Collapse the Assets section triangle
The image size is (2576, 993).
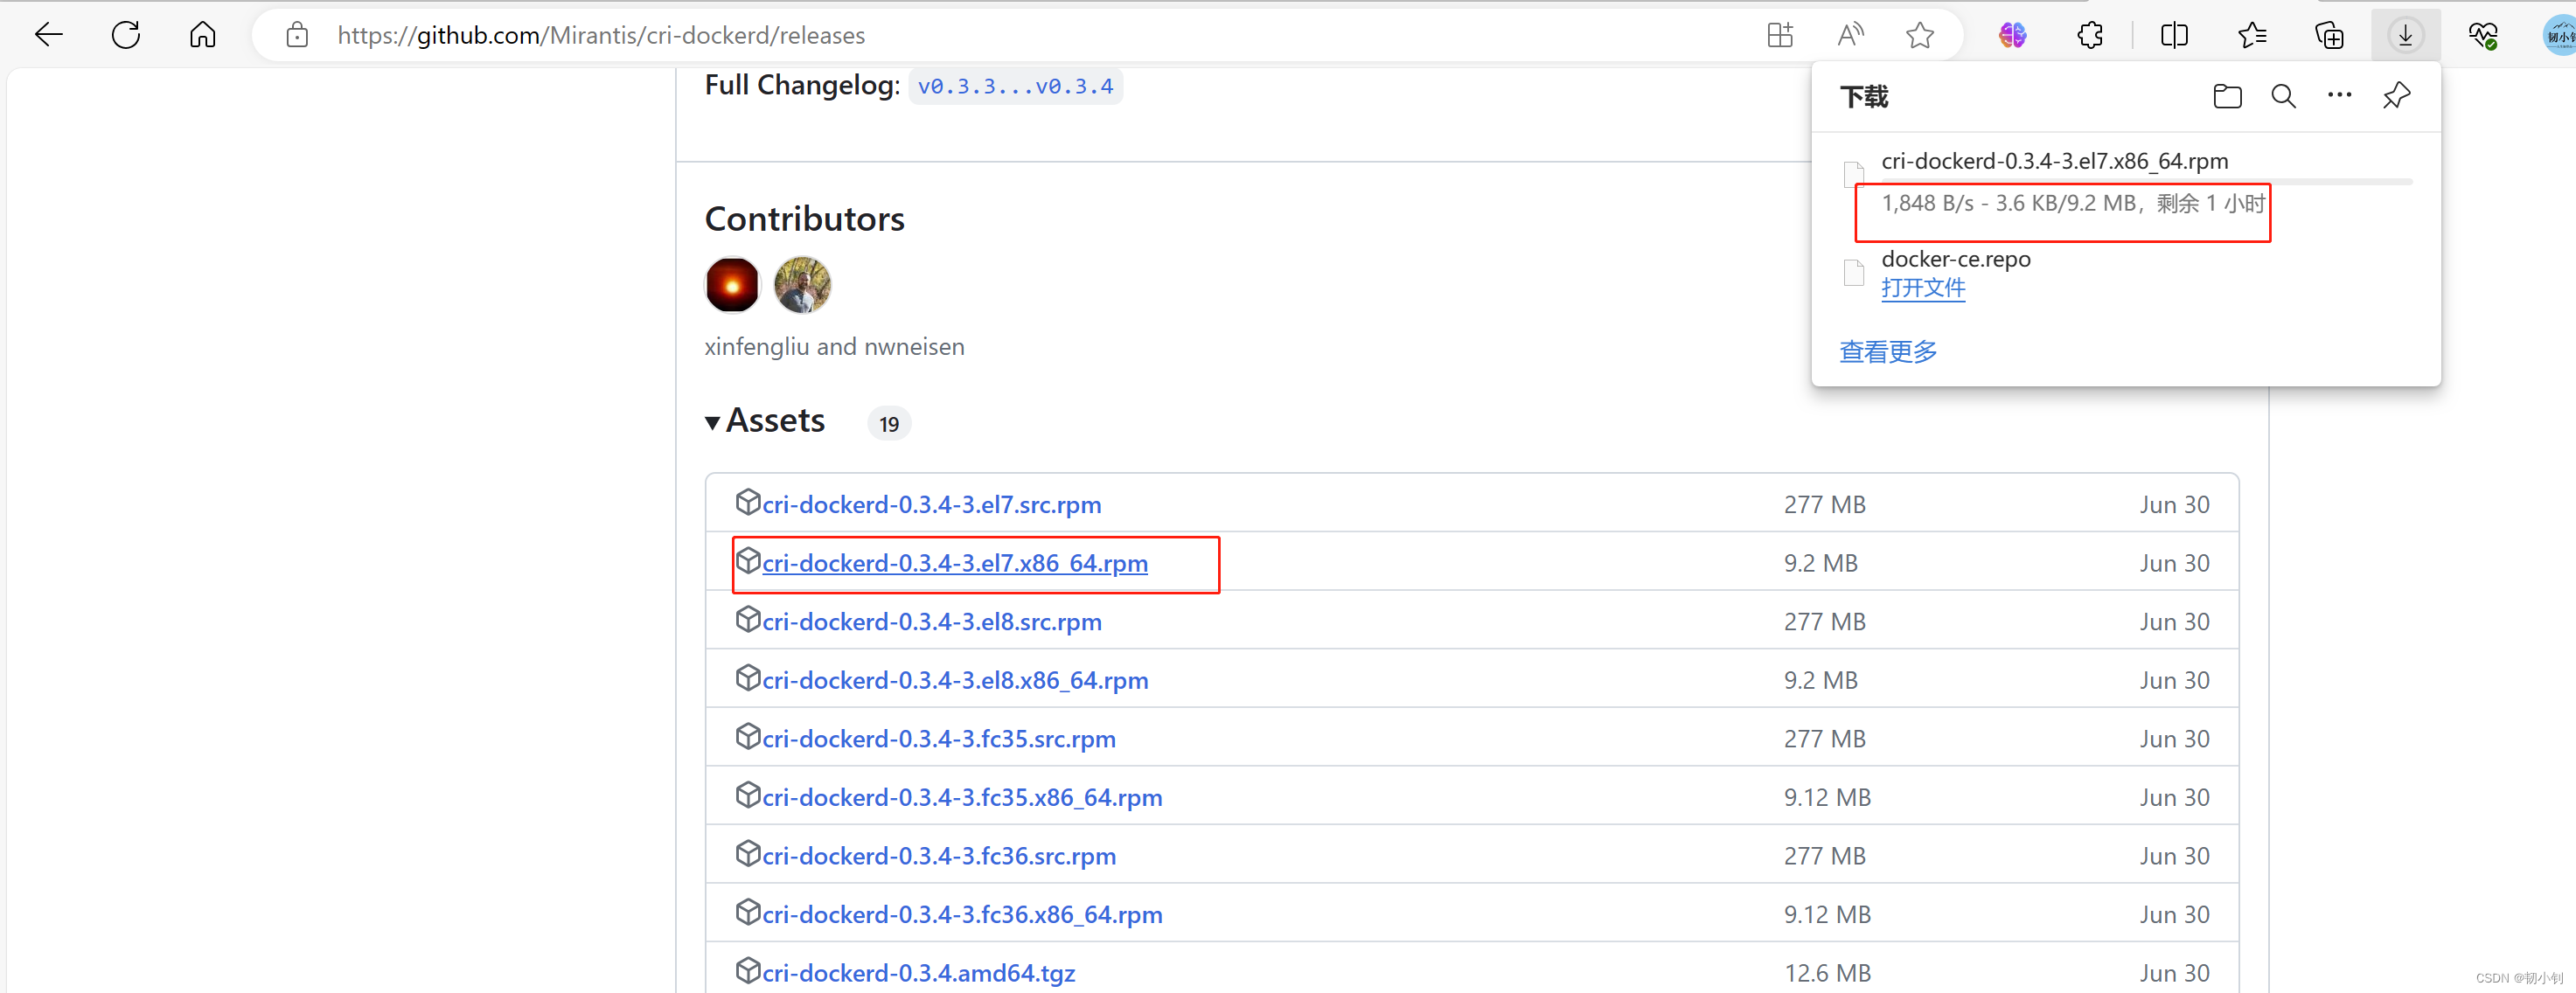[712, 423]
